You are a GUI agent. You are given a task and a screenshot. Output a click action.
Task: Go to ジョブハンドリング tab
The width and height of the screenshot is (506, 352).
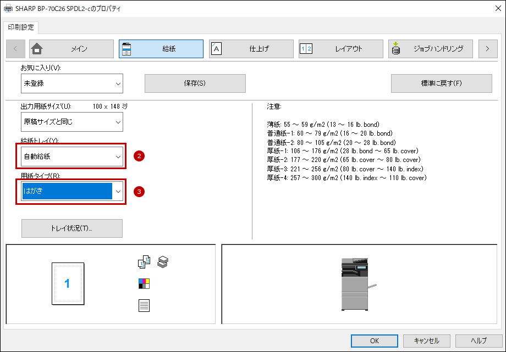431,49
